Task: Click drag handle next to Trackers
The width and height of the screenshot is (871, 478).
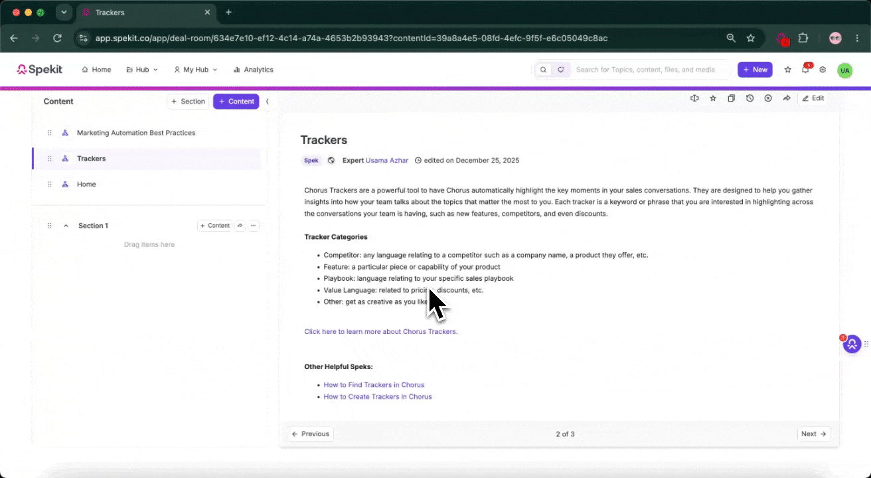Action: pos(49,159)
